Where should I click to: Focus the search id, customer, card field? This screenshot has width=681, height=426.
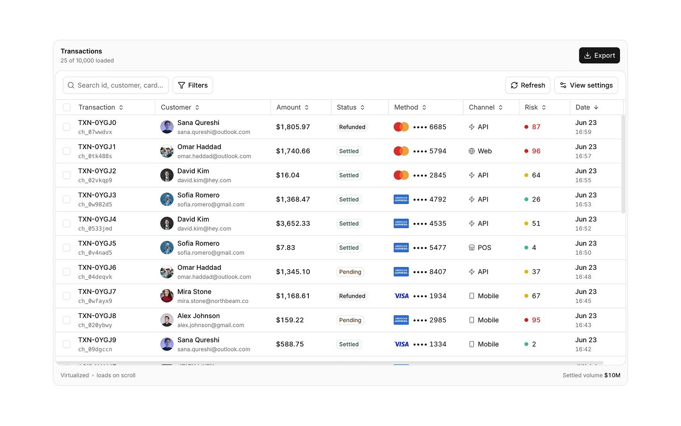point(116,85)
